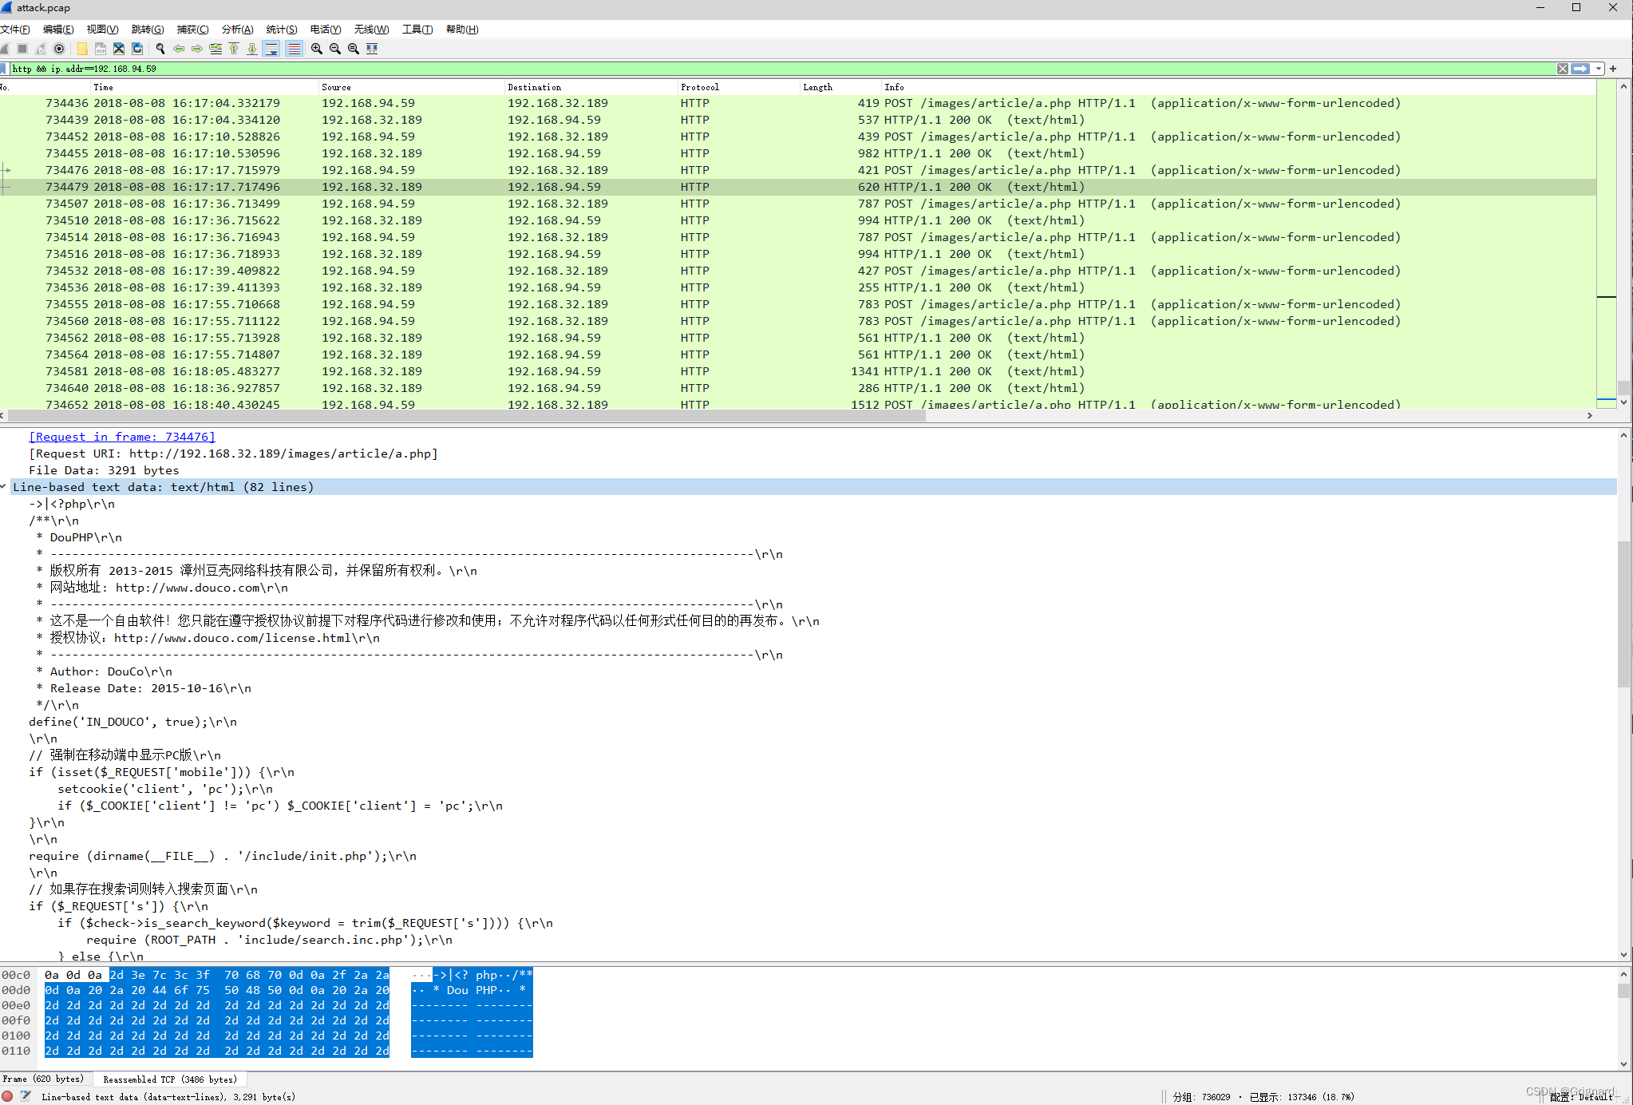The height and width of the screenshot is (1105, 1633).
Task: Switch to the Frame (620 bytes) tab
Action: click(x=43, y=1079)
